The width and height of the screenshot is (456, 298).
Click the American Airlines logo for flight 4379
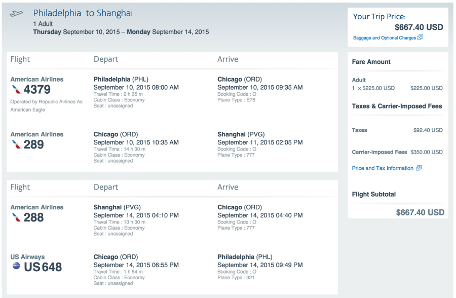pos(16,89)
